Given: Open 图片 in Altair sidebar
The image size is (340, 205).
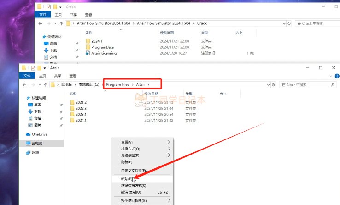Looking at the screenshot, I should click(x=35, y=125).
